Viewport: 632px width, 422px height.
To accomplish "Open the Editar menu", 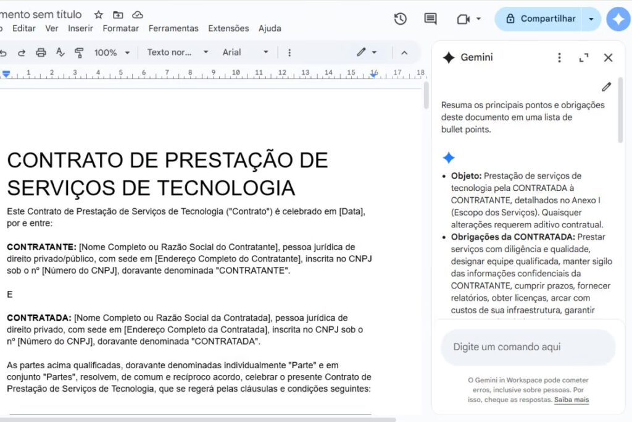I will (24, 28).
